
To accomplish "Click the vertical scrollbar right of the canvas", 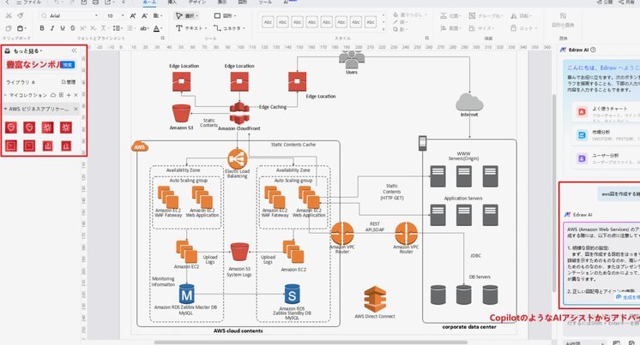I will [554, 193].
